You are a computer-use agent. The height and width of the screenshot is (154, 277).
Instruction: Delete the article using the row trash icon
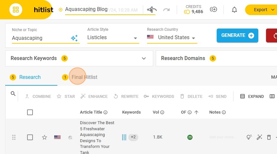(269, 137)
